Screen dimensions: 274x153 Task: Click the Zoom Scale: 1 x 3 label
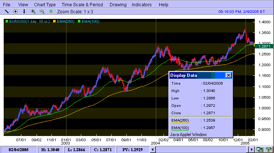[x=75, y=12]
